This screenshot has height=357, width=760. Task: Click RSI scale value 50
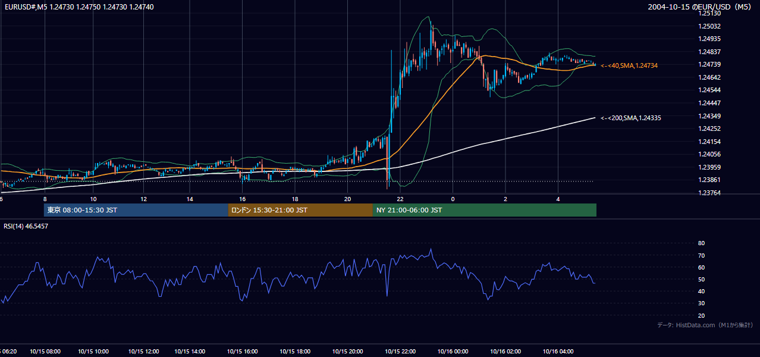pyautogui.click(x=702, y=279)
